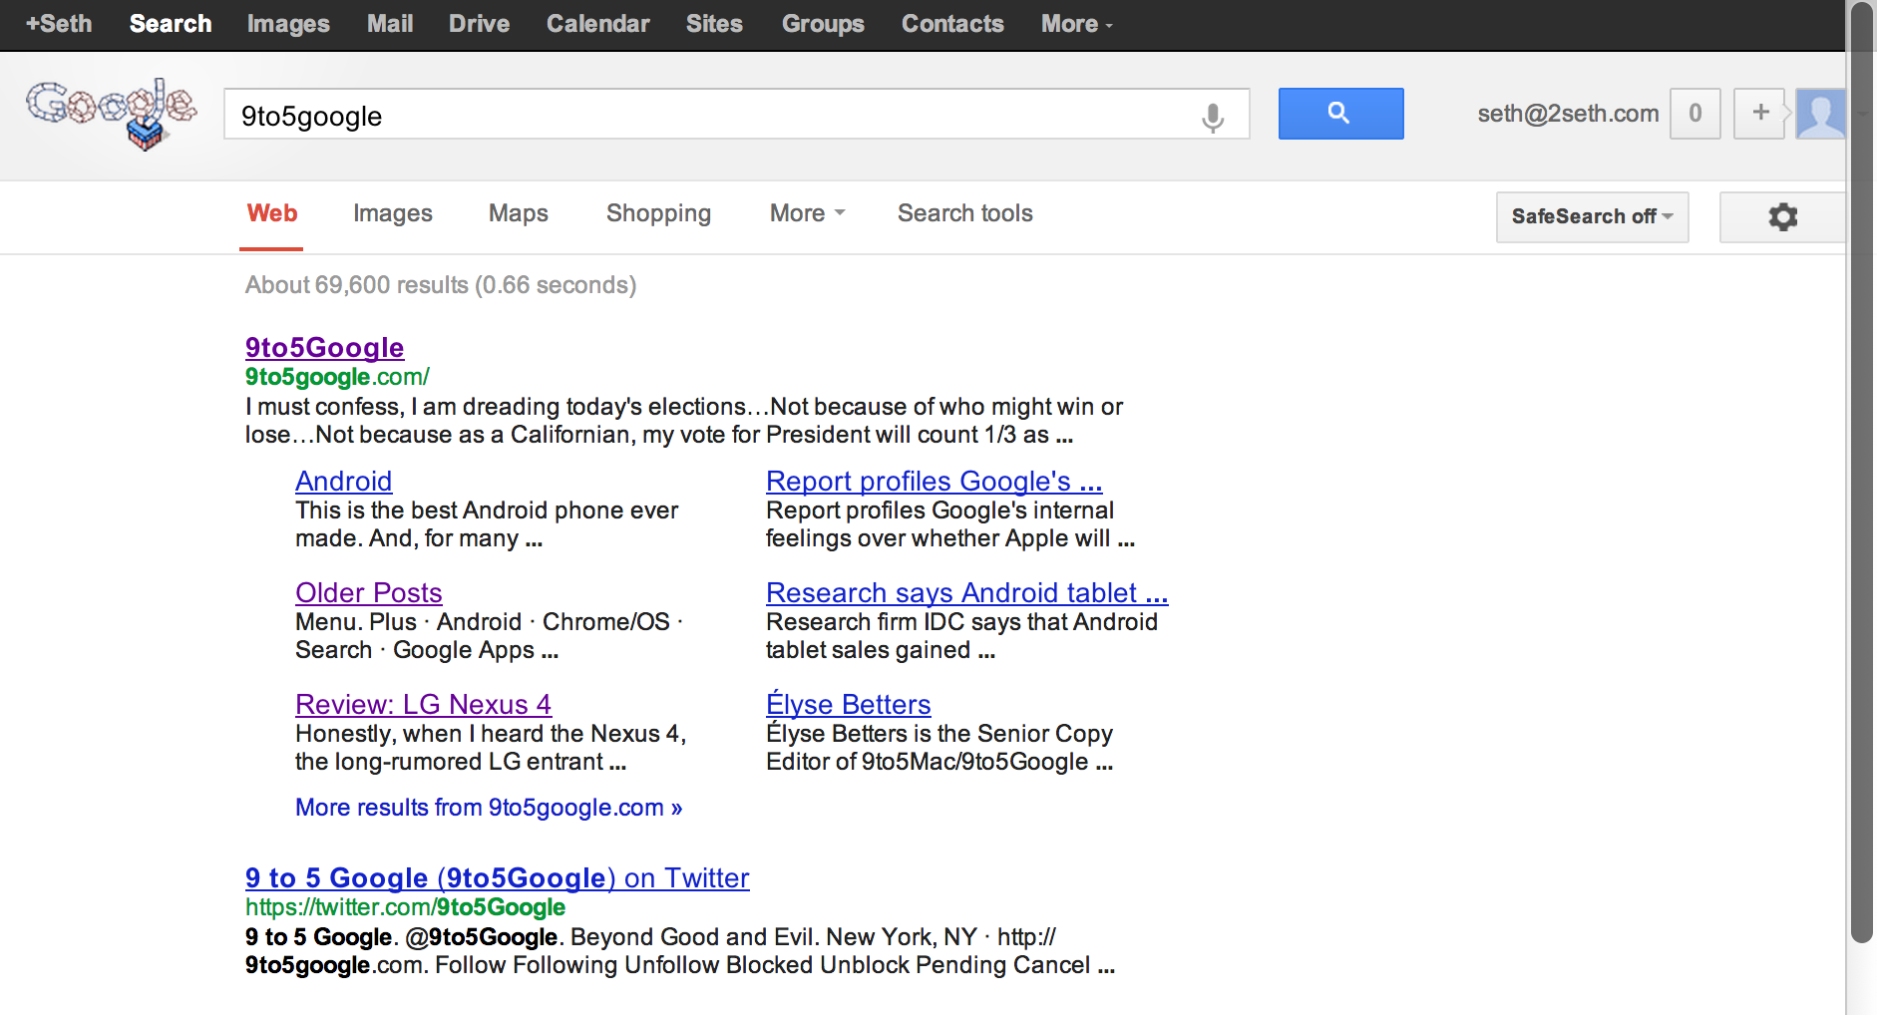Open Mail from the top bar

tap(390, 24)
